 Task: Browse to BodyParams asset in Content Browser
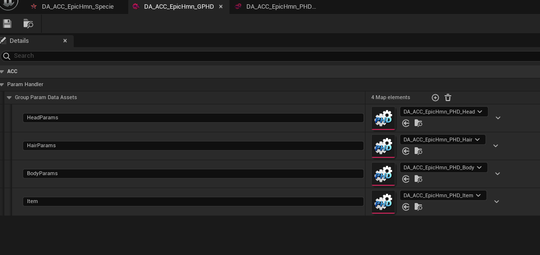418,178
